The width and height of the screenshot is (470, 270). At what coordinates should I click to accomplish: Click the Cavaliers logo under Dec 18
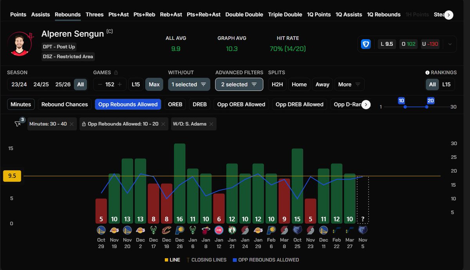(166, 230)
